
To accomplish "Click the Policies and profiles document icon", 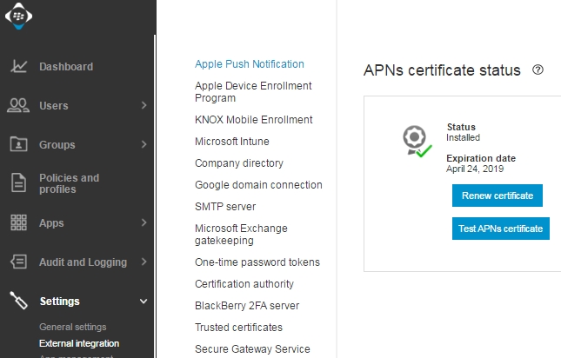I will pos(18,183).
